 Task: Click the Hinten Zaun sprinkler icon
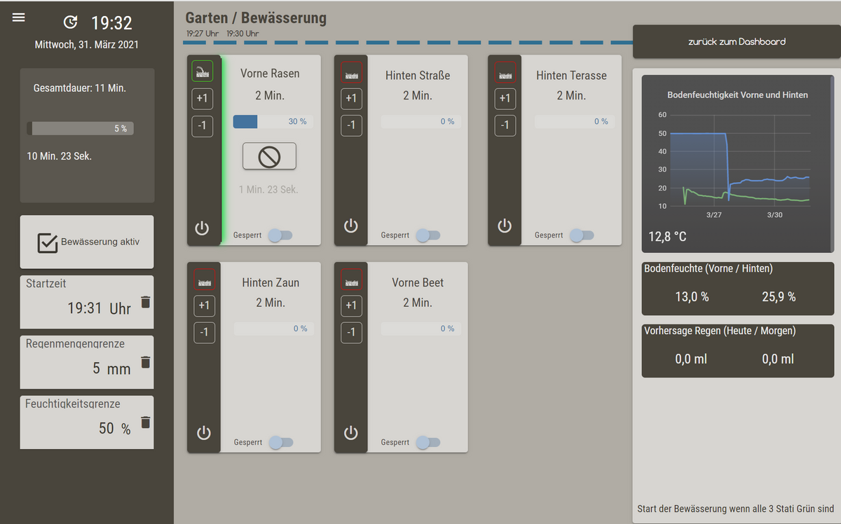pyautogui.click(x=204, y=280)
